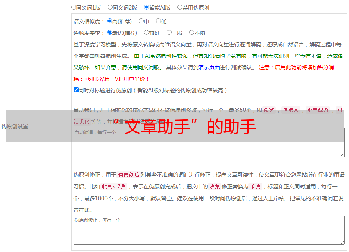Select the 同义词2版 radio option
Viewport: 349px width, 252px height.
110,7
